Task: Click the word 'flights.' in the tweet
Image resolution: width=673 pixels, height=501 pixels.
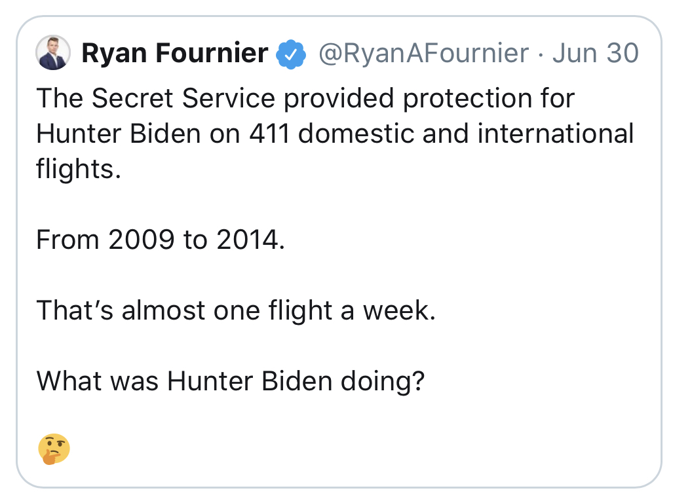Action: coord(79,169)
